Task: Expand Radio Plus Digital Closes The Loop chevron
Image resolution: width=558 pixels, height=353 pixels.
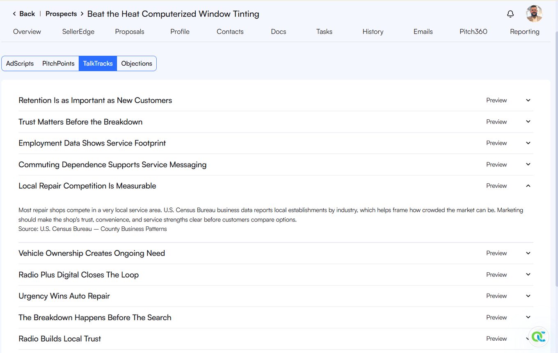Action: click(x=528, y=275)
